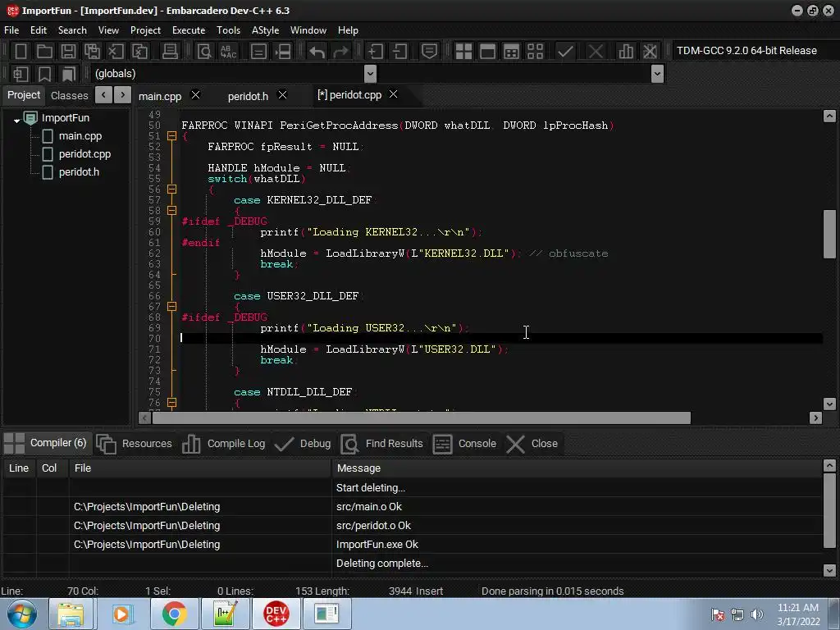840x630 pixels.
Task: Select peridot.h in the project tree
Action: tap(79, 172)
